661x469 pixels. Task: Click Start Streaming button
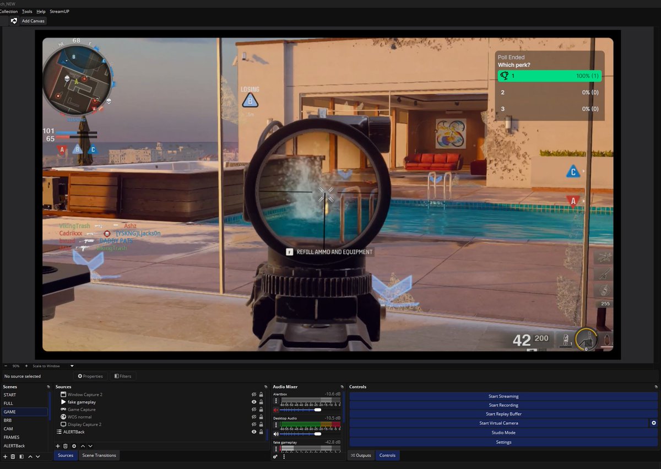[503, 396]
